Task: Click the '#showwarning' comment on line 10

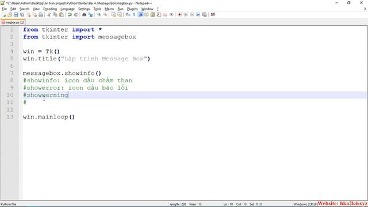Action: (x=45, y=95)
